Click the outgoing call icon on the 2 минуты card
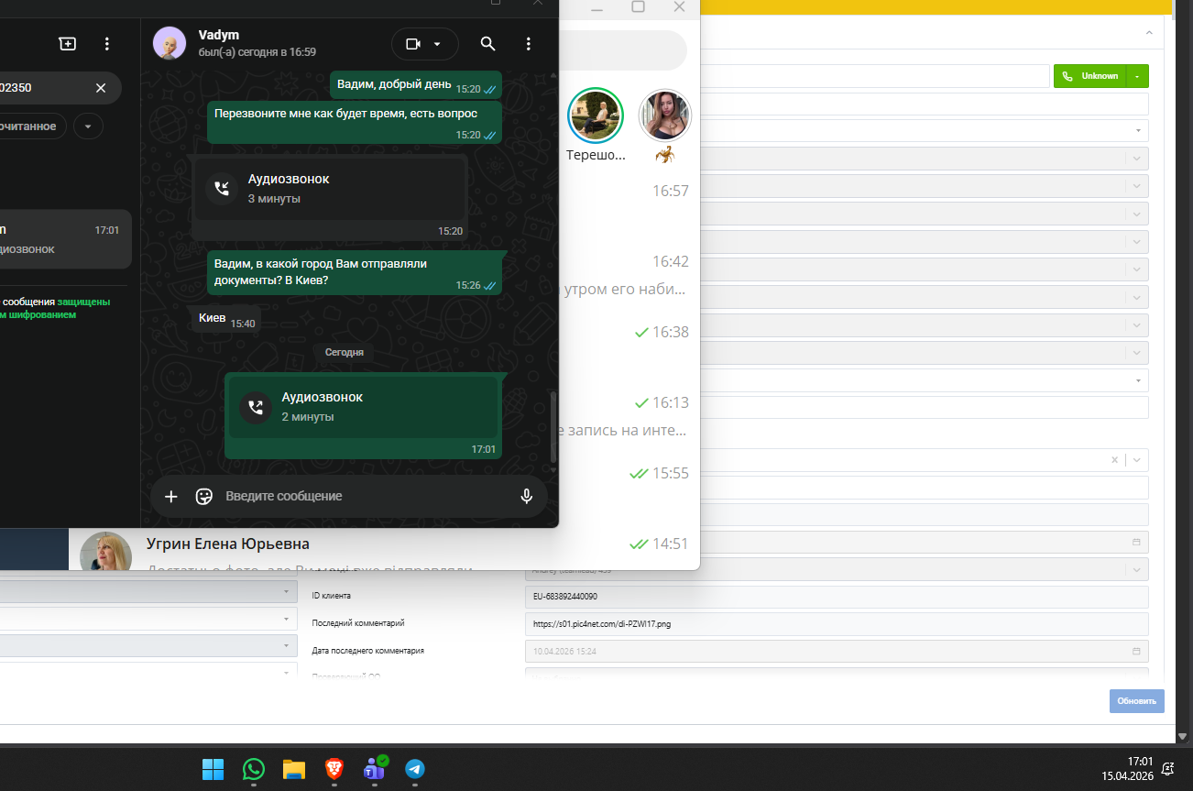Screen dimensions: 1193x791 pyautogui.click(x=256, y=407)
